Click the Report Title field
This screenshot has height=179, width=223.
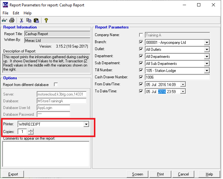point(57,34)
